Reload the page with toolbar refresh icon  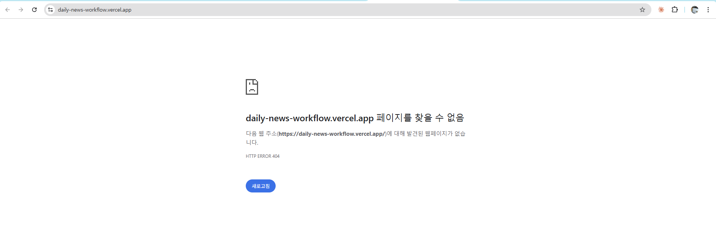[34, 10]
